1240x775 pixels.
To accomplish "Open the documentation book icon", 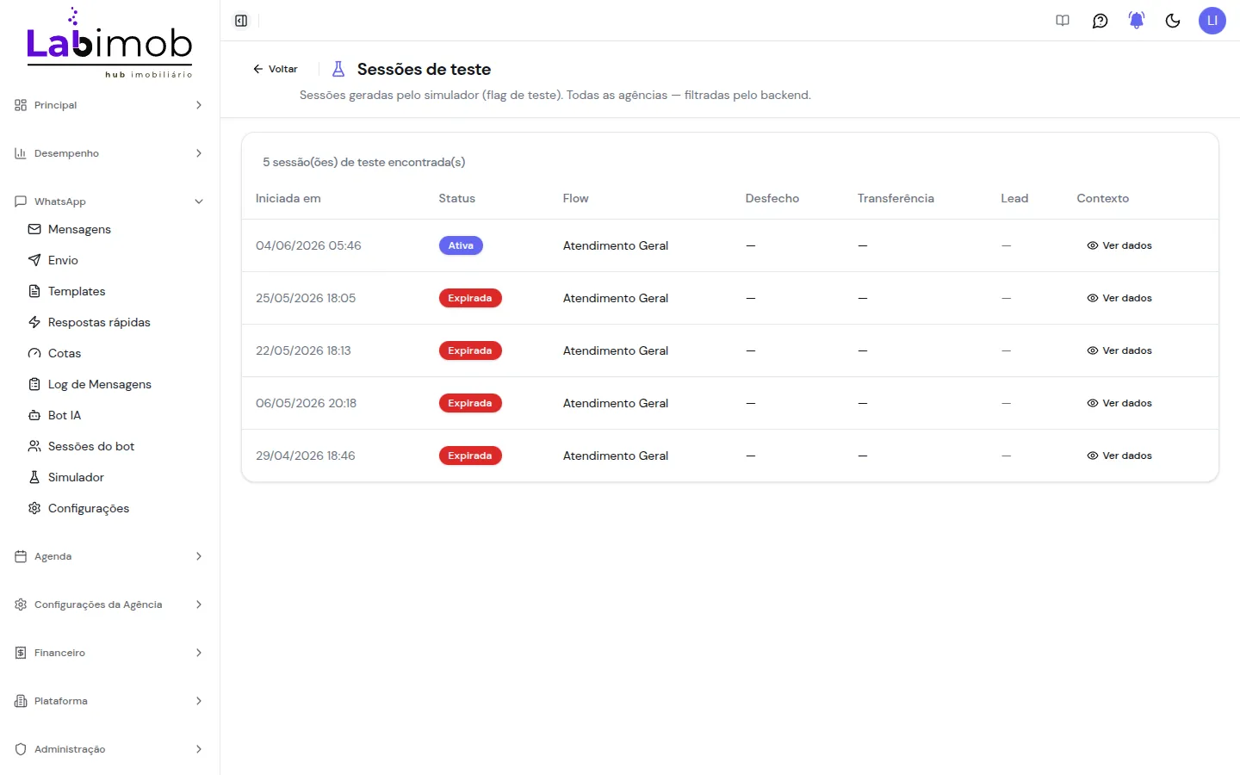I will (x=1063, y=21).
